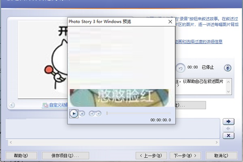Viewport: 243px width, 162px height.
Task: Delete selected picture with X button
Action: [228, 136]
